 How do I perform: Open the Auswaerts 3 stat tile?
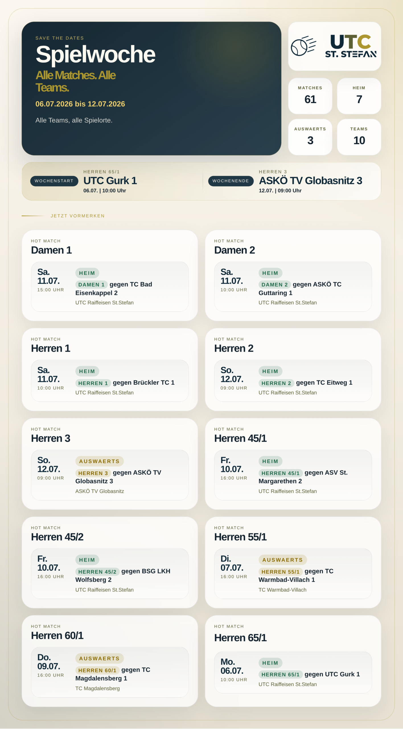pyautogui.click(x=310, y=137)
